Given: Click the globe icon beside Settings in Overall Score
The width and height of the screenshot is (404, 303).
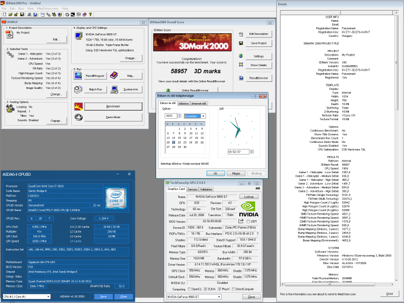Looking at the screenshot, I should [x=241, y=56].
